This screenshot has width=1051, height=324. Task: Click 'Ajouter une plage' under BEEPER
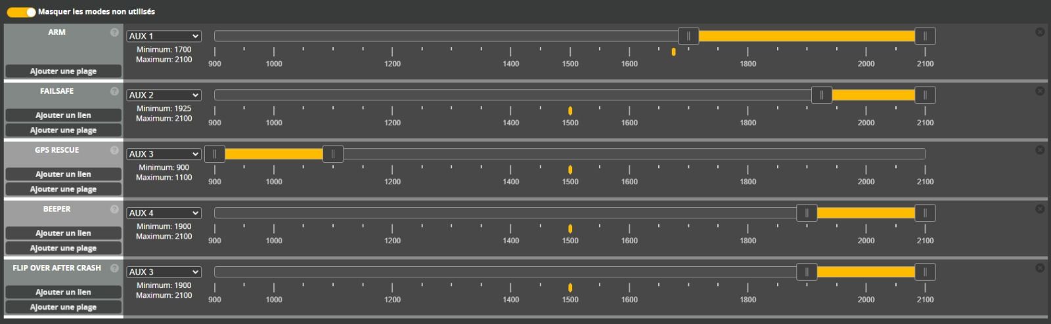(x=63, y=248)
